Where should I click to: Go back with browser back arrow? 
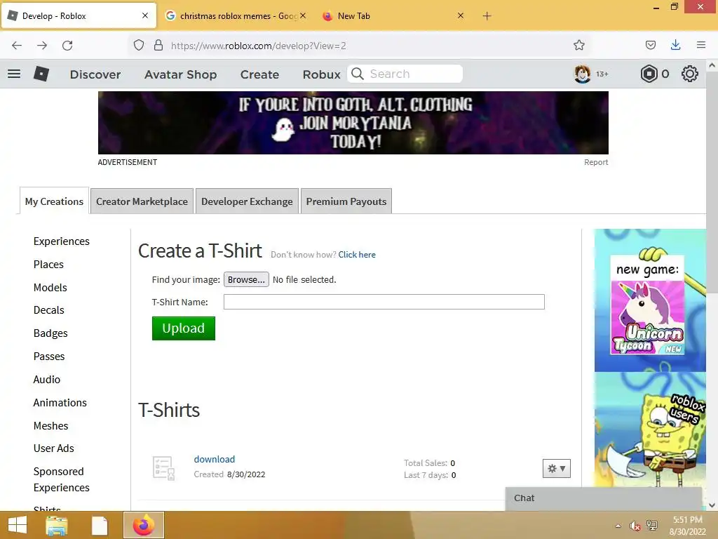coord(17,46)
